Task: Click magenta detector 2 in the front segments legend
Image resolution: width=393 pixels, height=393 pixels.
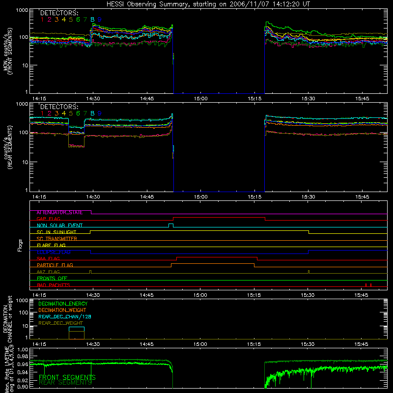Action: coord(50,20)
